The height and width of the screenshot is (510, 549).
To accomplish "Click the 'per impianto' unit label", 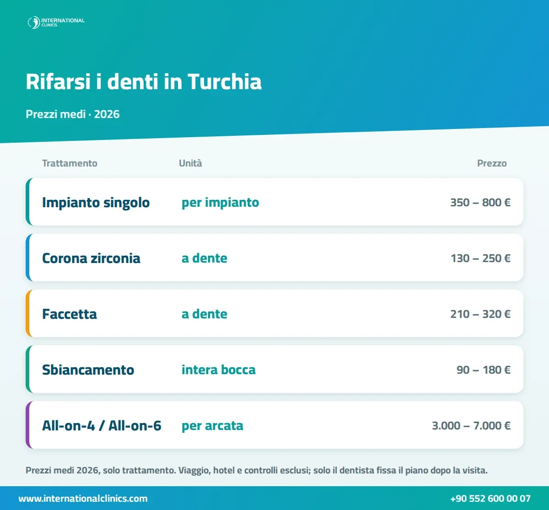I will pyautogui.click(x=220, y=203).
